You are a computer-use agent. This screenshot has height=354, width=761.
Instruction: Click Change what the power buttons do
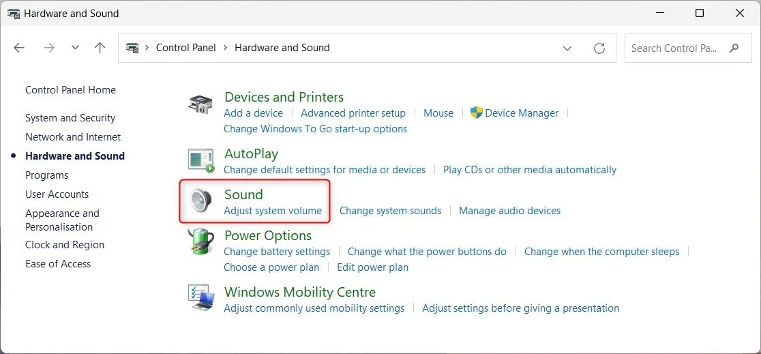(x=427, y=252)
